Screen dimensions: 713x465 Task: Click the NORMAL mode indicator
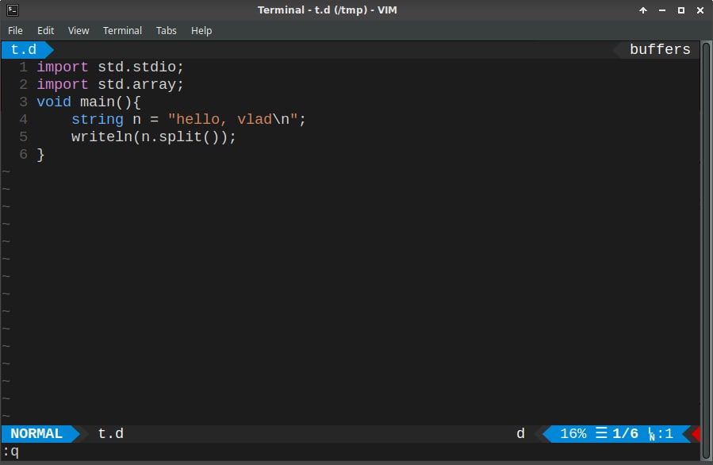pyautogui.click(x=36, y=433)
